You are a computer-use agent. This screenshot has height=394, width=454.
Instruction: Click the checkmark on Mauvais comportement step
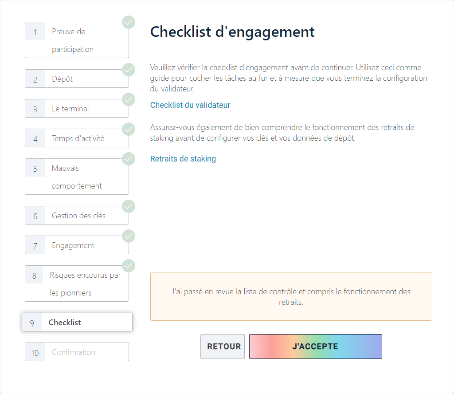pyautogui.click(x=129, y=159)
